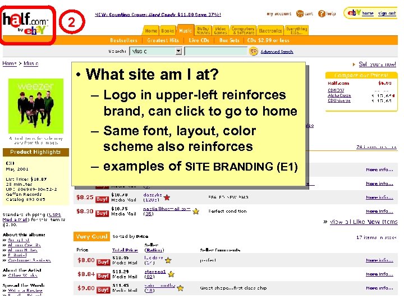Click the sign out link
404x303 pixels.
pyautogui.click(x=387, y=13)
